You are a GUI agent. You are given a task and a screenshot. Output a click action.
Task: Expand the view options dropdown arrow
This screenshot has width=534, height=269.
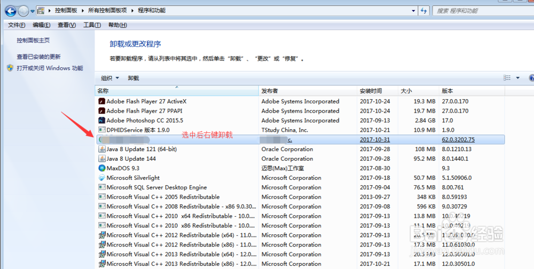pyautogui.click(x=517, y=77)
